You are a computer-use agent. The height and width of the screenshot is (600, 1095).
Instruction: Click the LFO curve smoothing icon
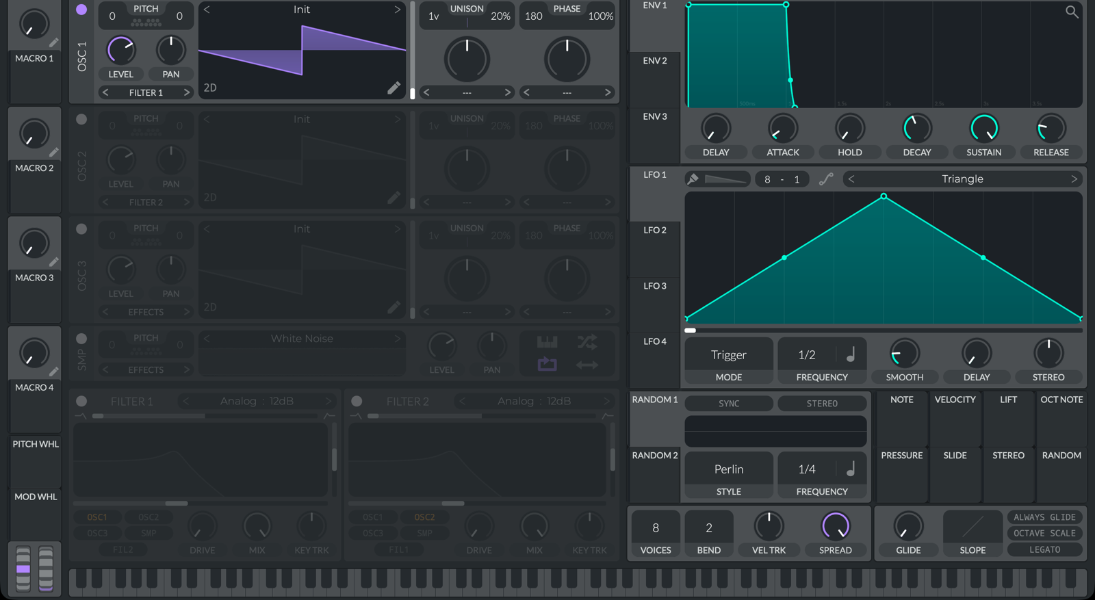pos(826,179)
